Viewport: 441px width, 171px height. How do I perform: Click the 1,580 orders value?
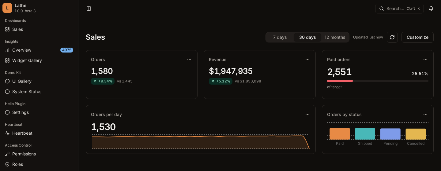pos(102,71)
